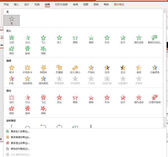Apply the 随机线条 entrance animation
Screen dimensions: 168x157
[139, 39]
